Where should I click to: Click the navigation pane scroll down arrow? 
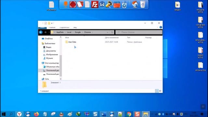coord(61,79)
